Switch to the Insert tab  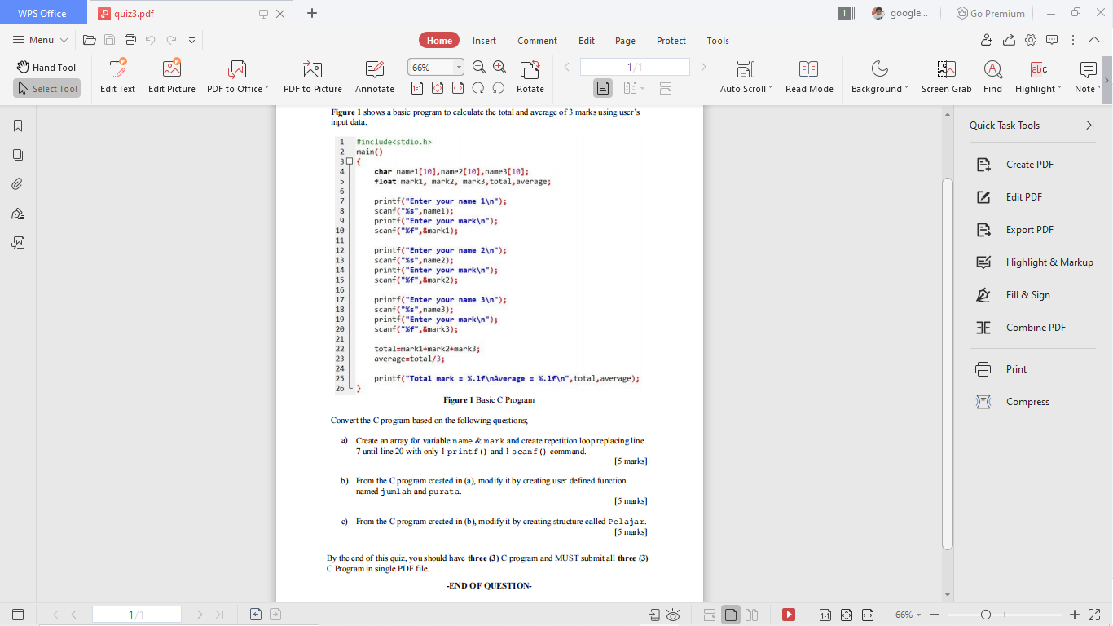[x=484, y=40]
